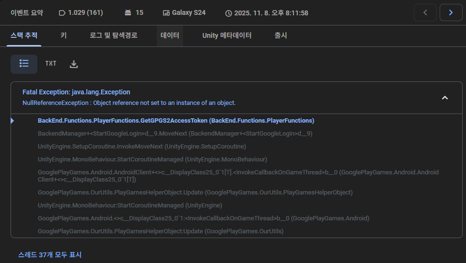
Task: Select the 데이터 tab
Action: 170,36
